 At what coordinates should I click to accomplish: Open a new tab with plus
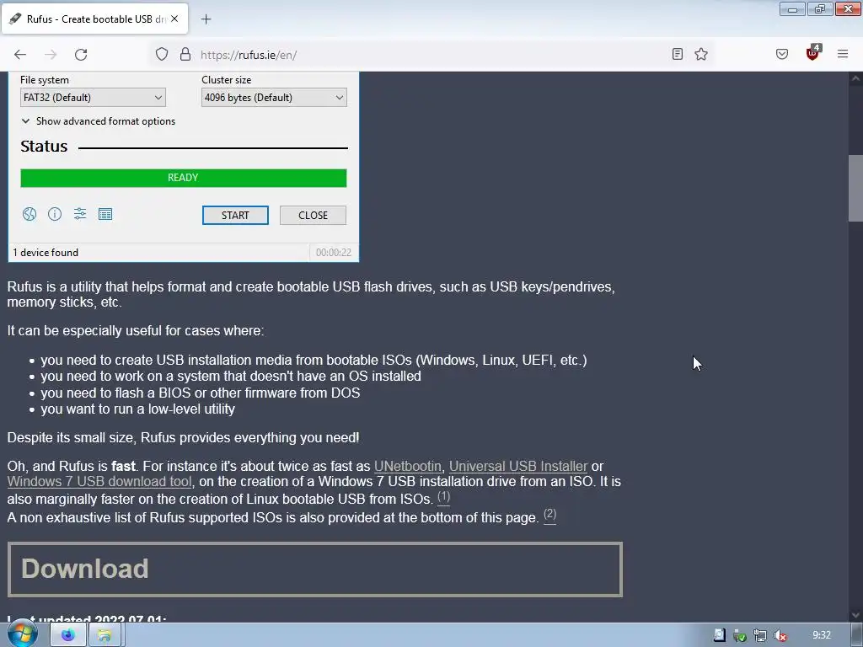tap(206, 19)
